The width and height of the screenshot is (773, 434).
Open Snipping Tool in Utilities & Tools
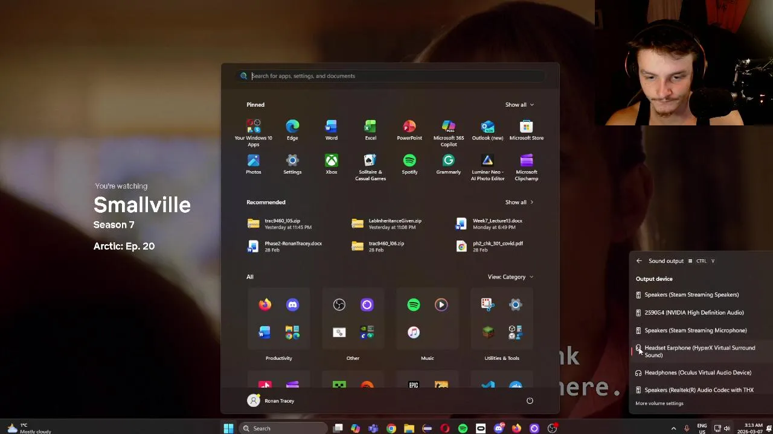click(x=487, y=304)
